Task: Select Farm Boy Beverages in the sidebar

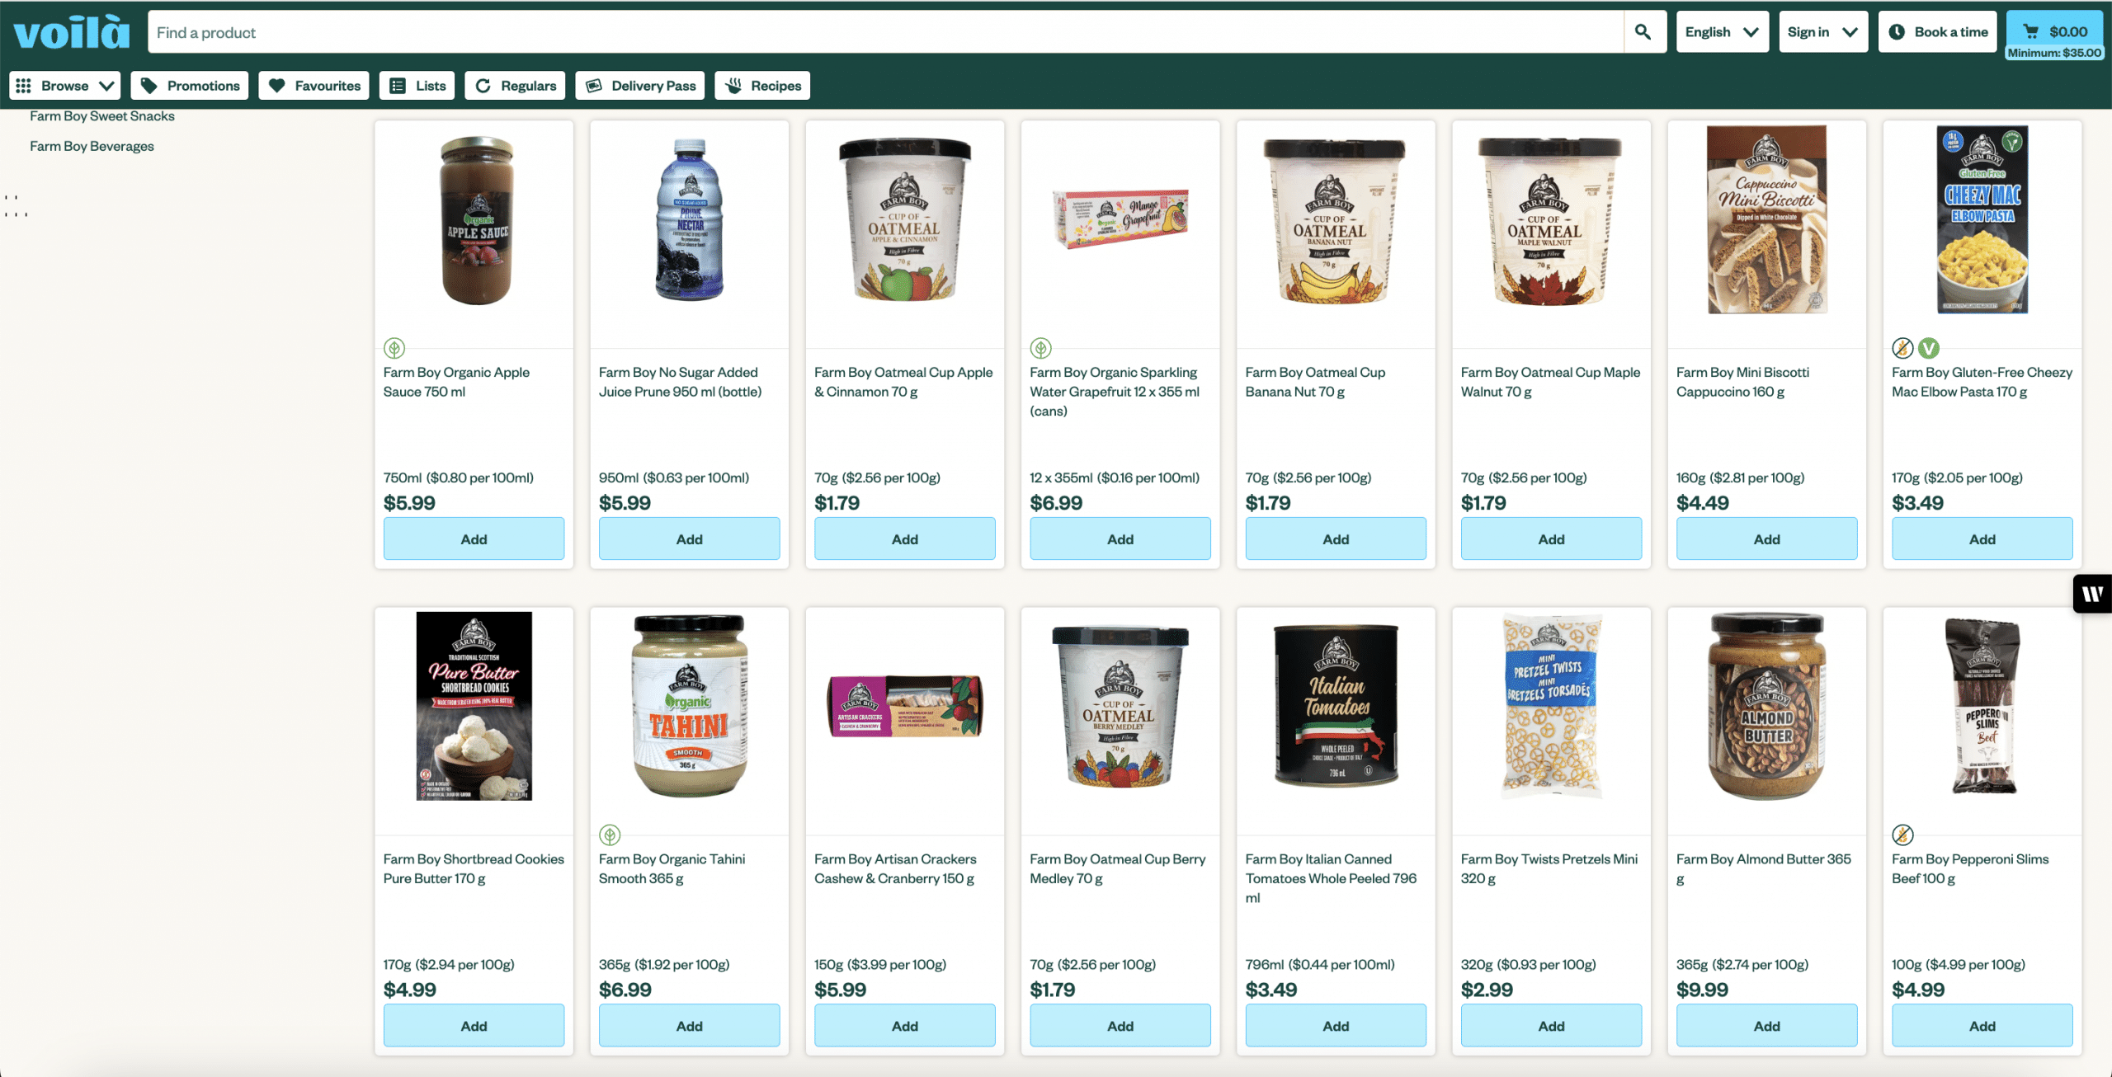Action: 92,146
